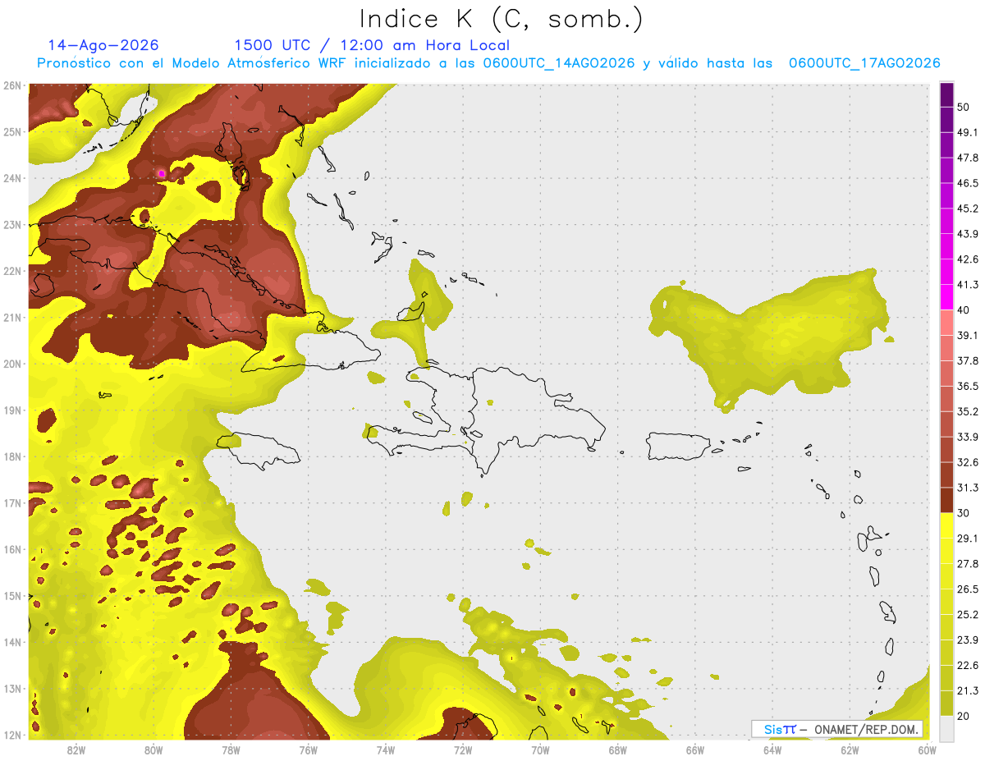Click the longitude label "82W"
This screenshot has width=985, height=761.
click(x=76, y=750)
